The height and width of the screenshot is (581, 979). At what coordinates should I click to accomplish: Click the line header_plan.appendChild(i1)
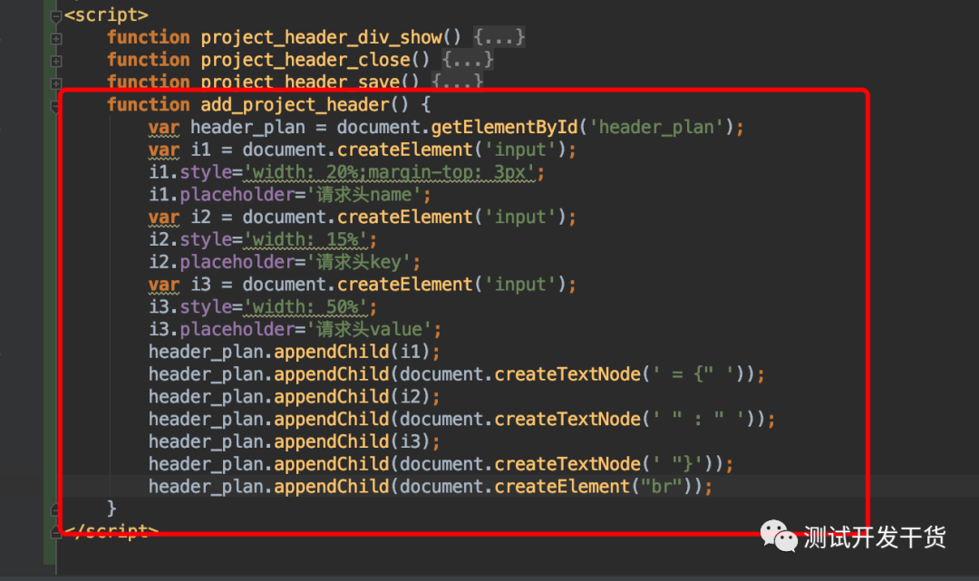(x=294, y=352)
